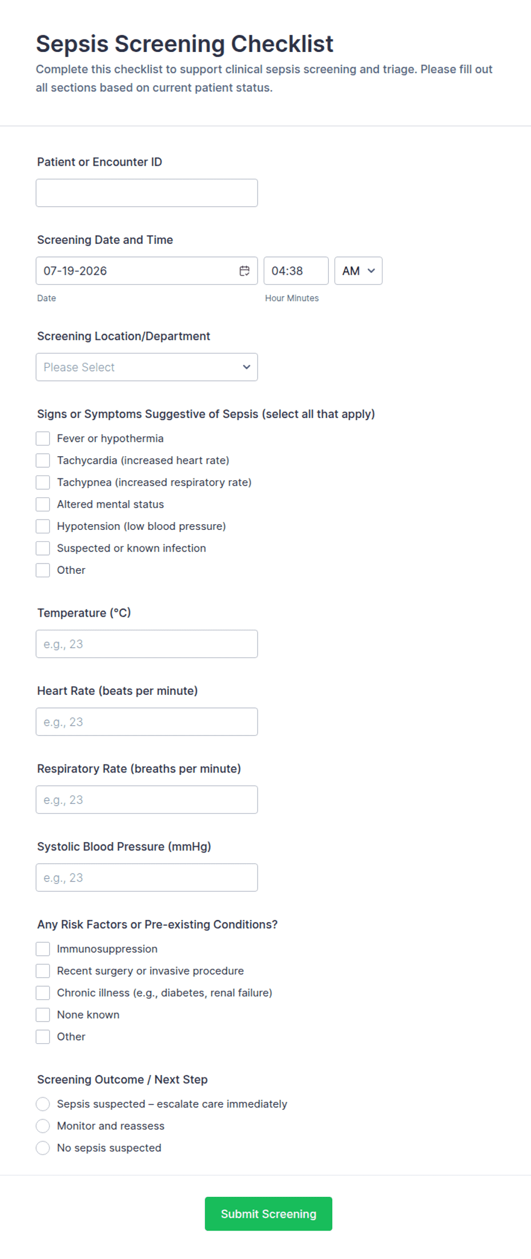Image resolution: width=531 pixels, height=1259 pixels.
Task: Choose Sepsis suspected – escalate care immediately
Action: coord(43,1104)
